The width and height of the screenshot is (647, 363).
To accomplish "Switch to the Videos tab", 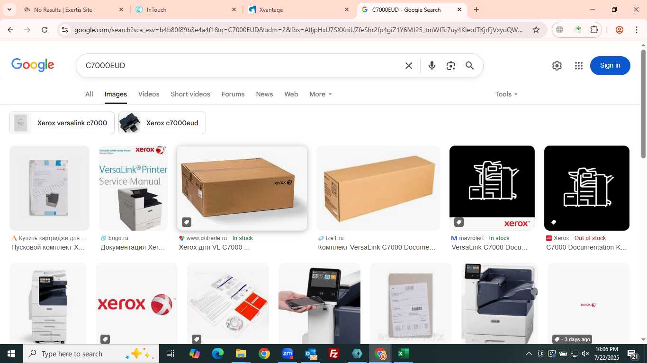I will tap(149, 94).
